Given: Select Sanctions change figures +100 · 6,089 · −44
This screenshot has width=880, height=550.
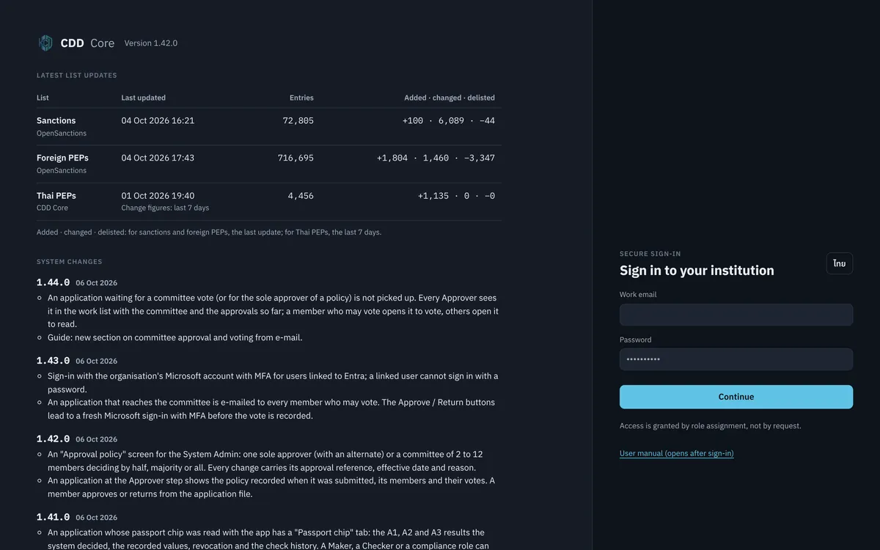Looking at the screenshot, I should (449, 120).
